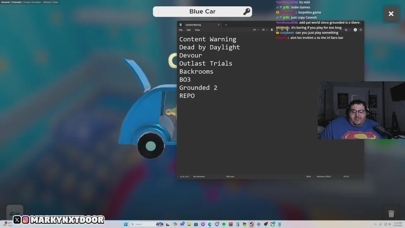Click the key icon beside Blue Car
This screenshot has width=405, height=228.
pos(246,12)
